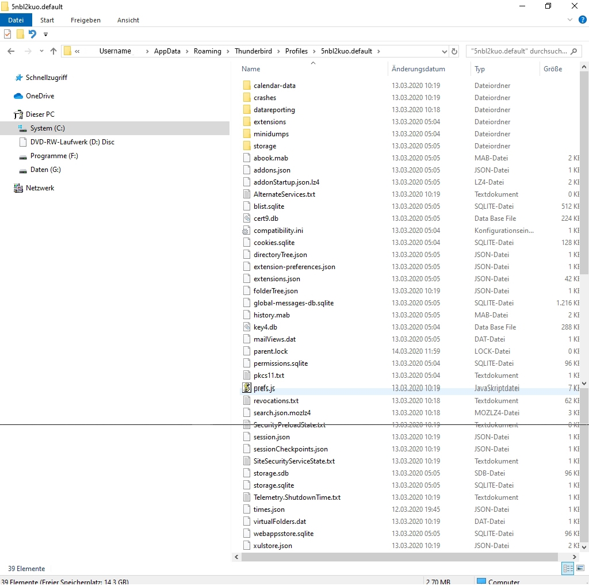Sort files by Änderungsdatum column header
The image size is (589, 586).
point(418,69)
